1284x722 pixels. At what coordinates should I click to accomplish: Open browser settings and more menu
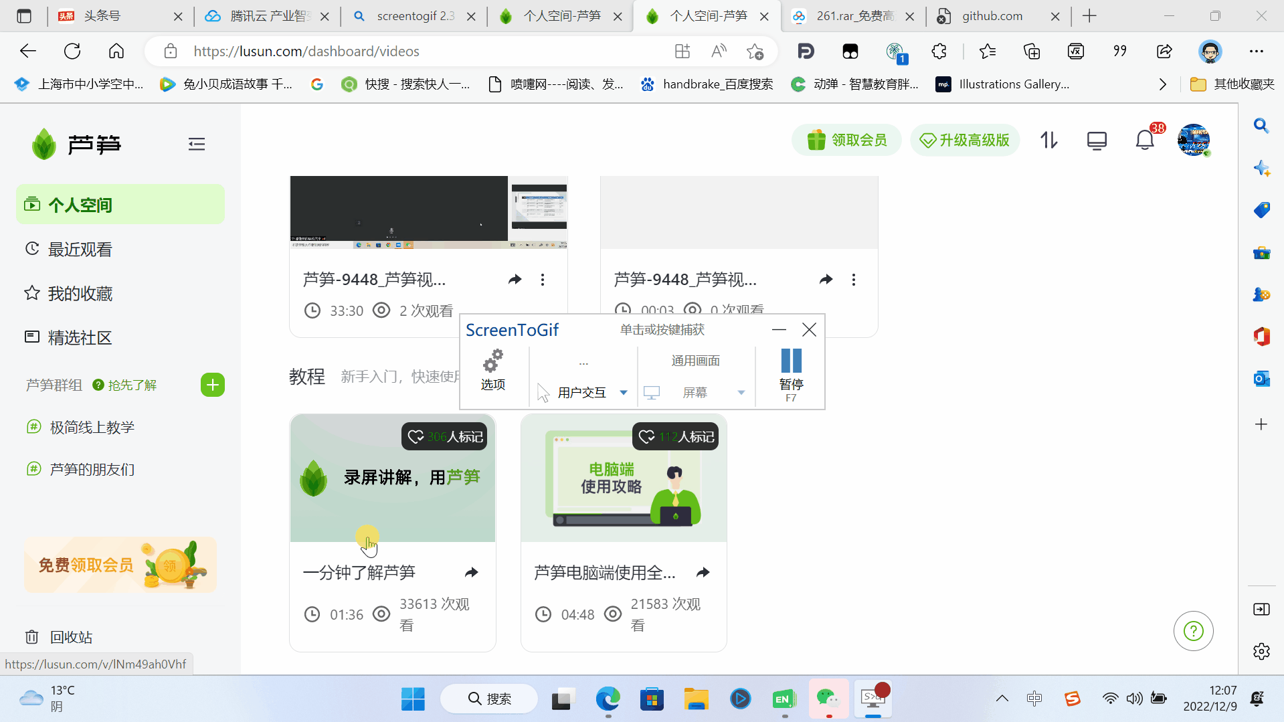1256,51
